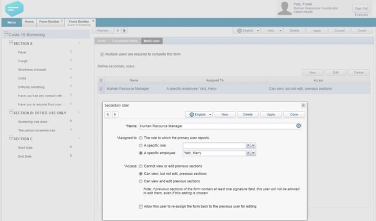Click New in Secondary User dialog
376x221 pixels.
(224, 114)
